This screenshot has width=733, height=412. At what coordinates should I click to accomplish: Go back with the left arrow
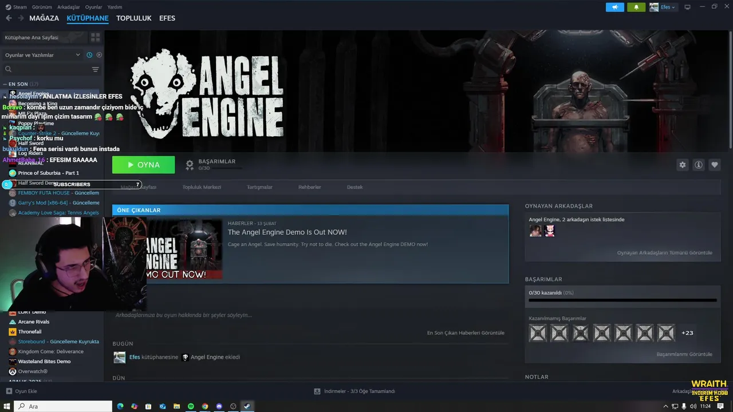point(9,18)
